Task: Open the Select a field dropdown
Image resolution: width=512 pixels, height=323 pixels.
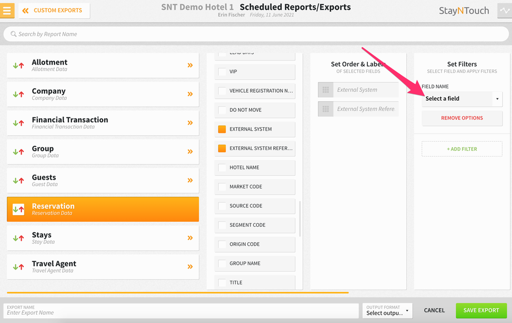Action: pyautogui.click(x=462, y=98)
